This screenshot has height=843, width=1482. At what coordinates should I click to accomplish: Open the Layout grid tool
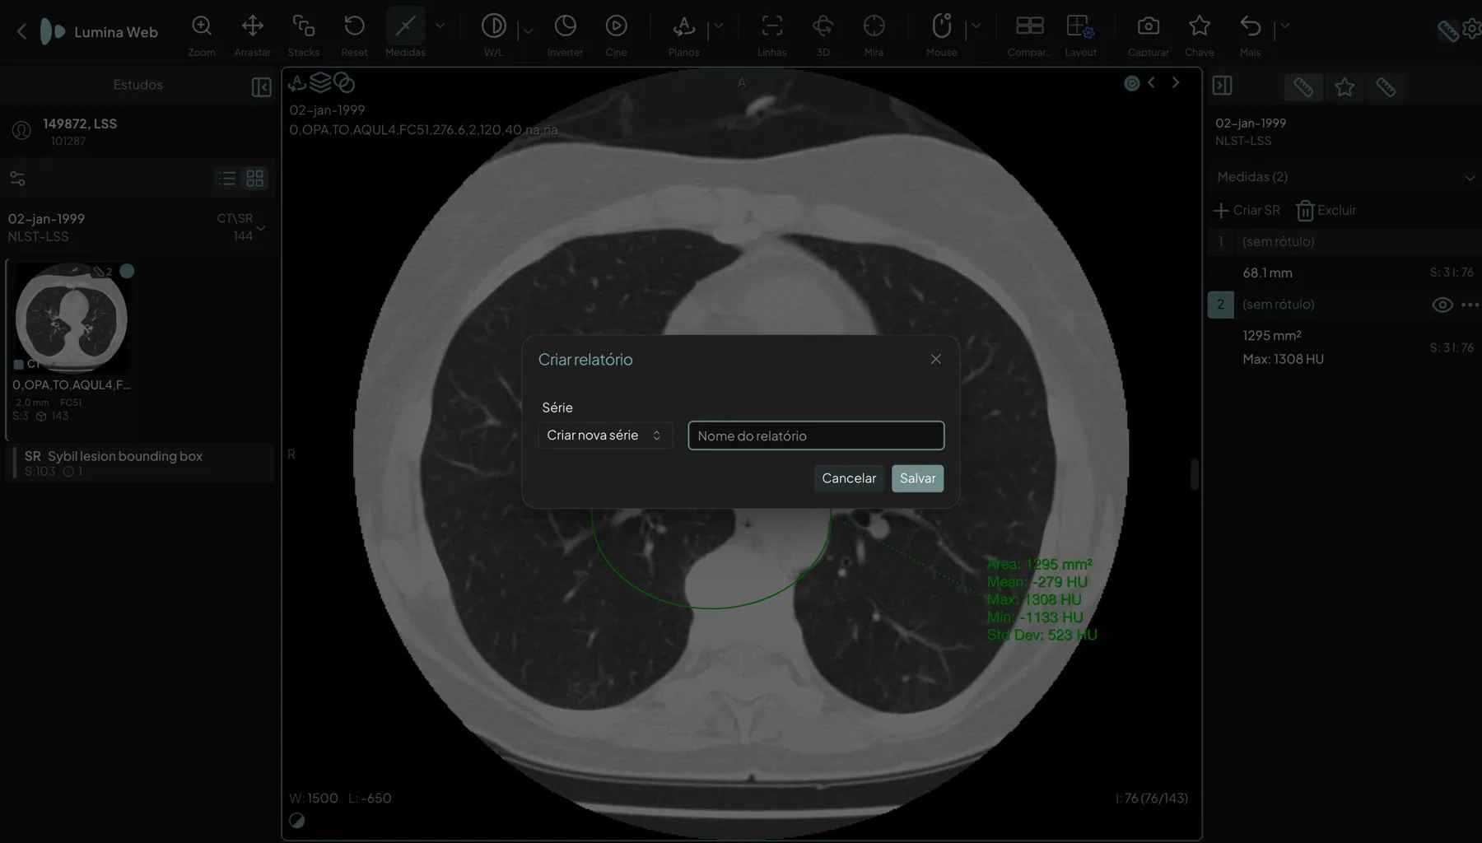pos(1080,33)
